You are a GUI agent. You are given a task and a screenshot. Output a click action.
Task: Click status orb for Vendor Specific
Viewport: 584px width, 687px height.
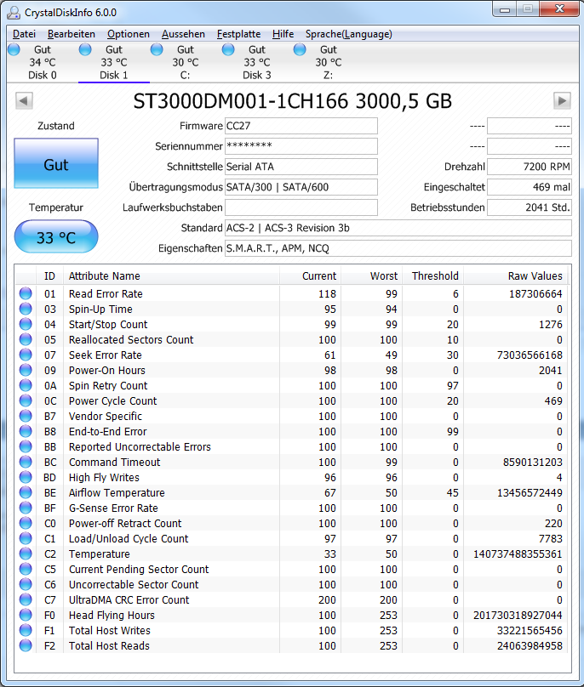(26, 416)
